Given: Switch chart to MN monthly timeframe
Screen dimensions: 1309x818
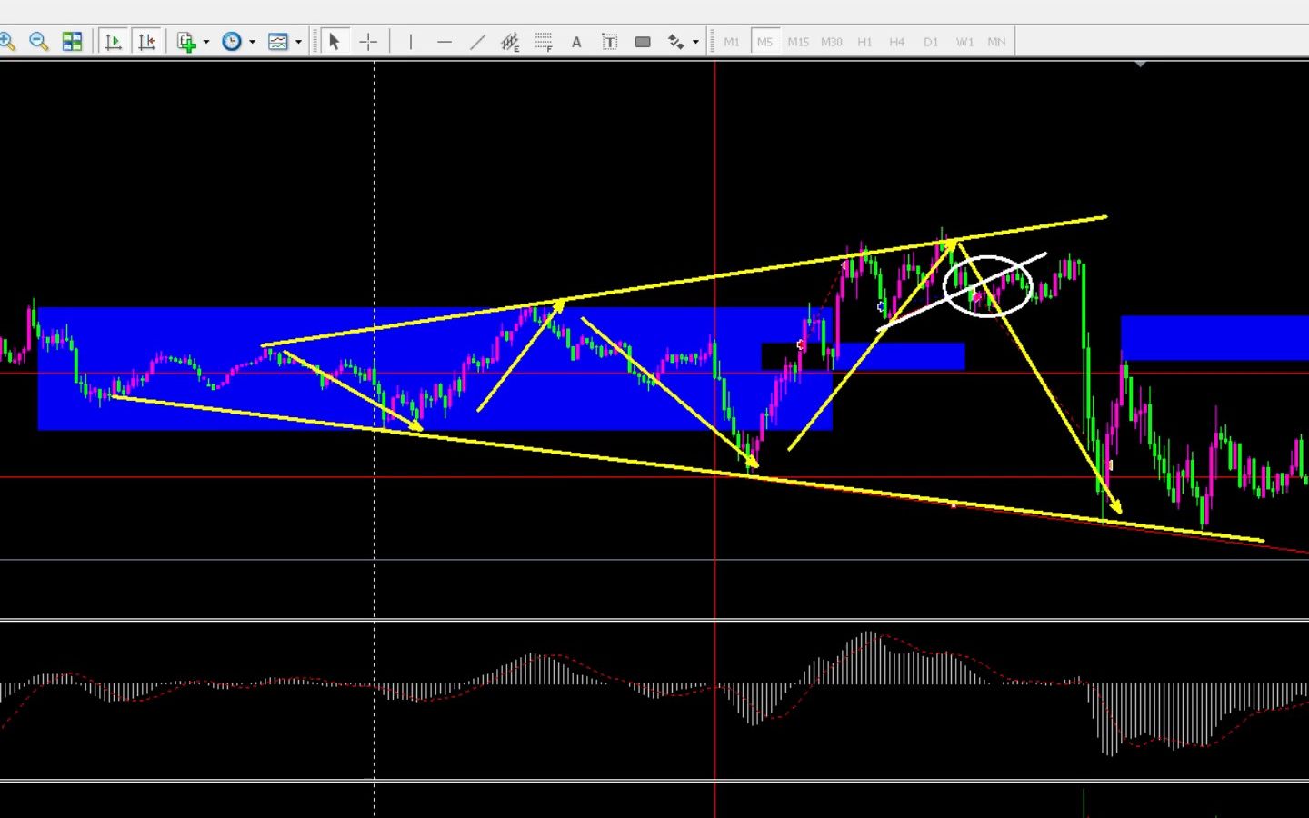Looking at the screenshot, I should click(x=996, y=42).
